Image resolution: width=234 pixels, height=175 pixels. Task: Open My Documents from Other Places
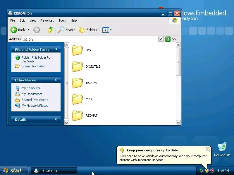point(32,94)
